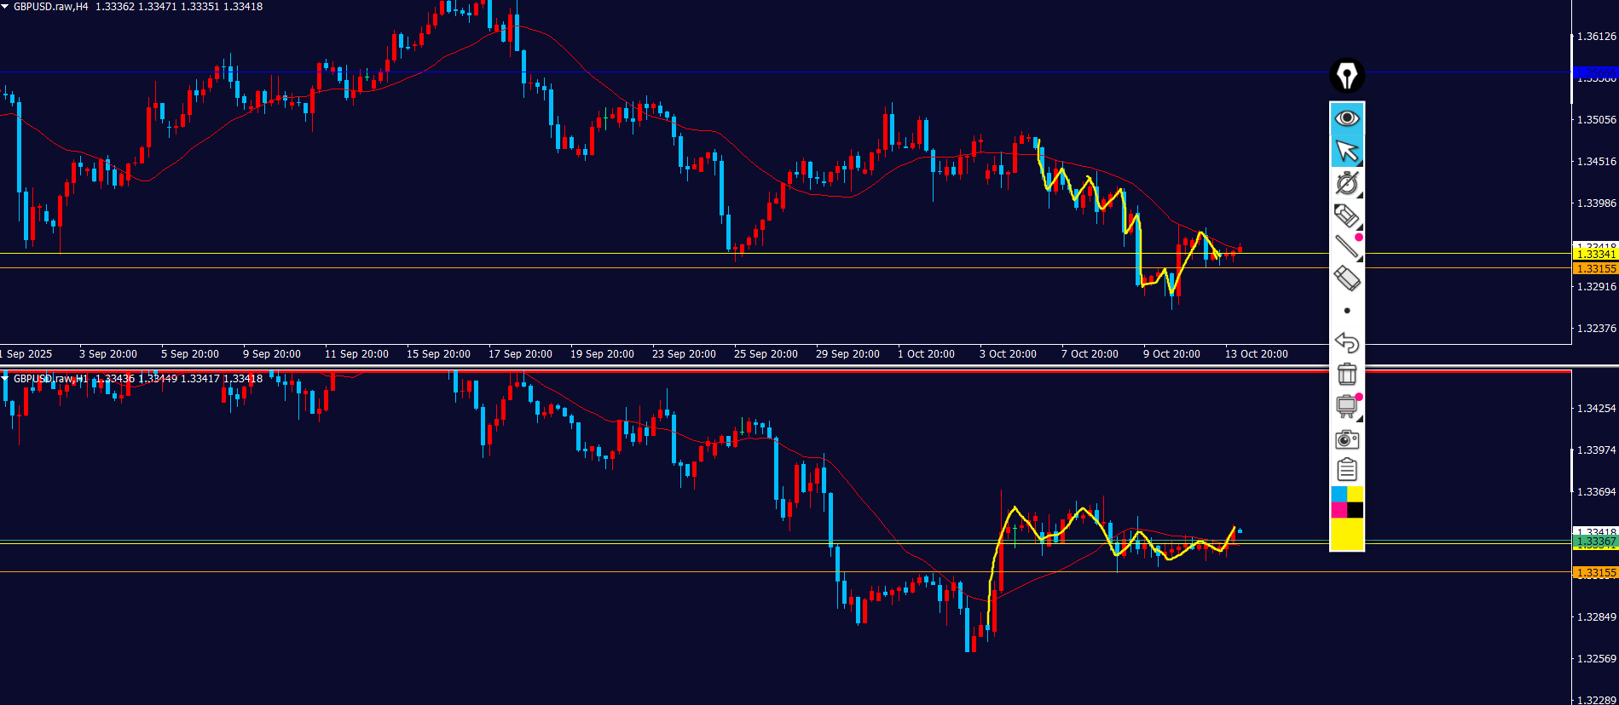Select the eraser tool
This screenshot has width=1619, height=705.
pos(1346,278)
